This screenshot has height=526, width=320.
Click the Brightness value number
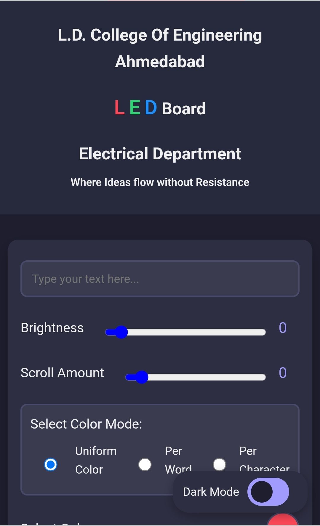(x=283, y=328)
